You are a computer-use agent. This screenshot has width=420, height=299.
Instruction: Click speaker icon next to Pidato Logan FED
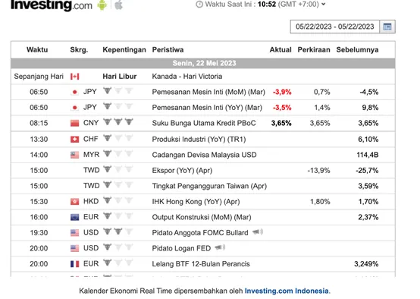(x=220, y=247)
